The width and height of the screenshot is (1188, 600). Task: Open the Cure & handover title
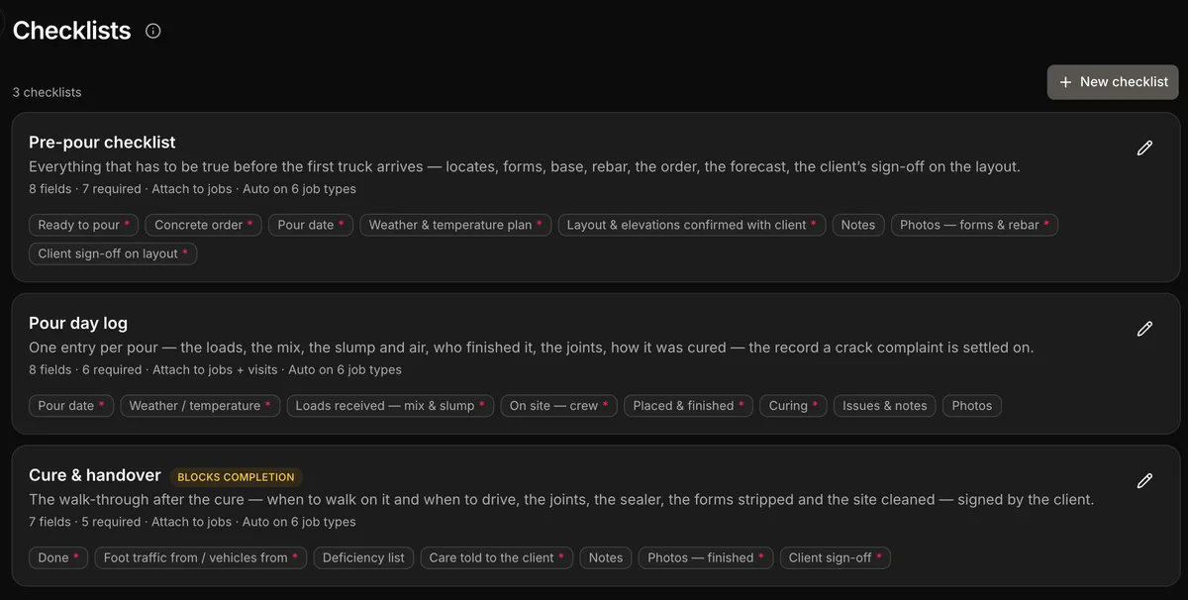95,475
